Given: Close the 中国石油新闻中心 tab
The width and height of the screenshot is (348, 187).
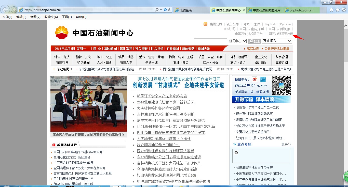Looking at the screenshot, I should pos(244,10).
